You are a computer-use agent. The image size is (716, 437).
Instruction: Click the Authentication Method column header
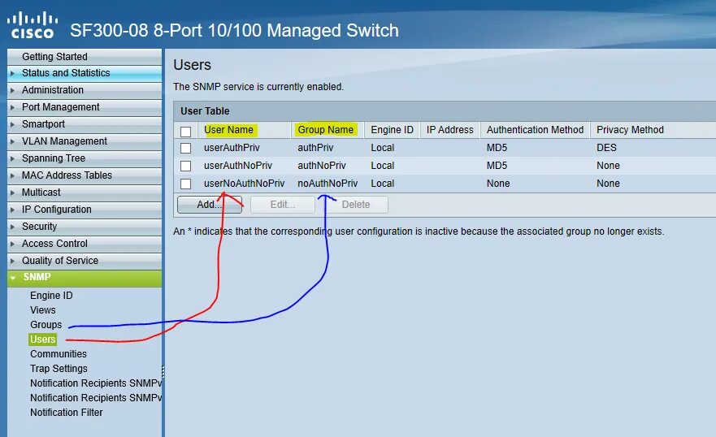click(536, 130)
